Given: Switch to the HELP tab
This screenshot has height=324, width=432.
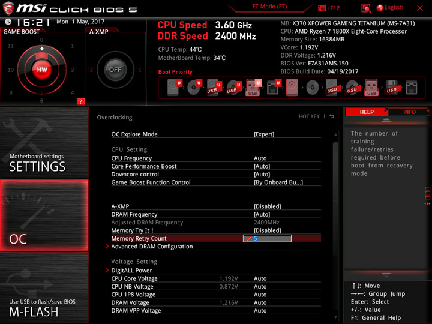Looking at the screenshot, I should (x=367, y=112).
